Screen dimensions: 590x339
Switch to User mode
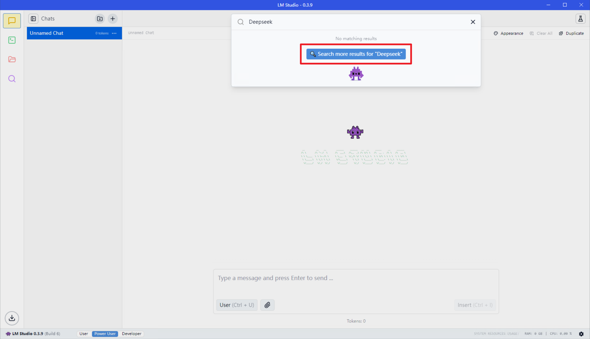[x=84, y=334]
